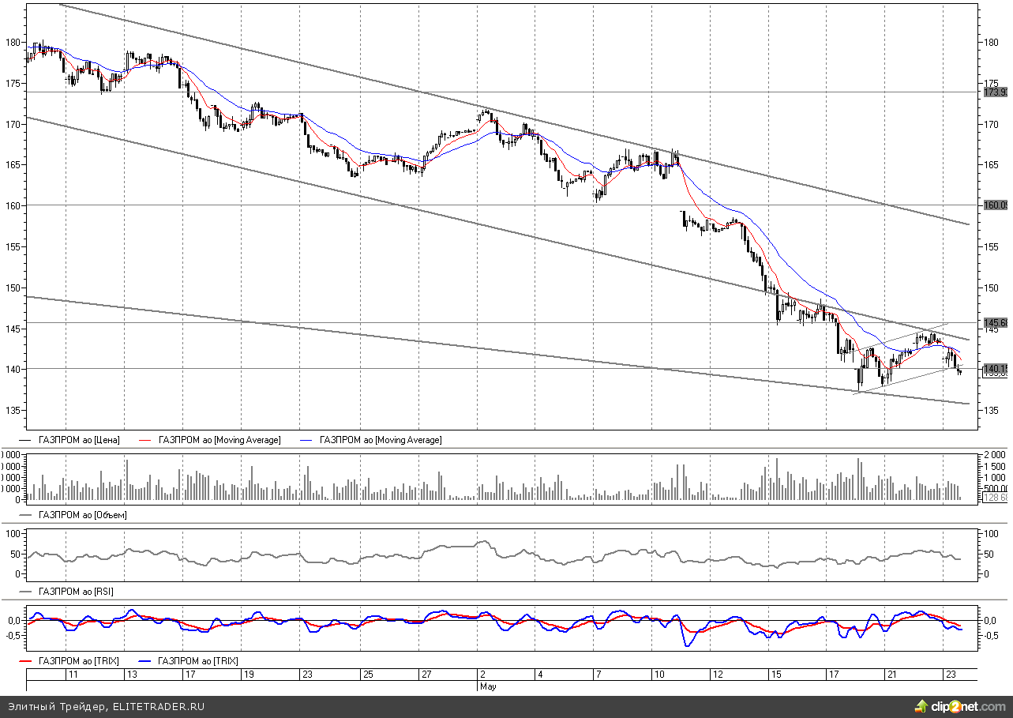Image resolution: width=1013 pixels, height=718 pixels.
Task: Click the 160.0 horizontal level price tag
Action: tap(996, 205)
